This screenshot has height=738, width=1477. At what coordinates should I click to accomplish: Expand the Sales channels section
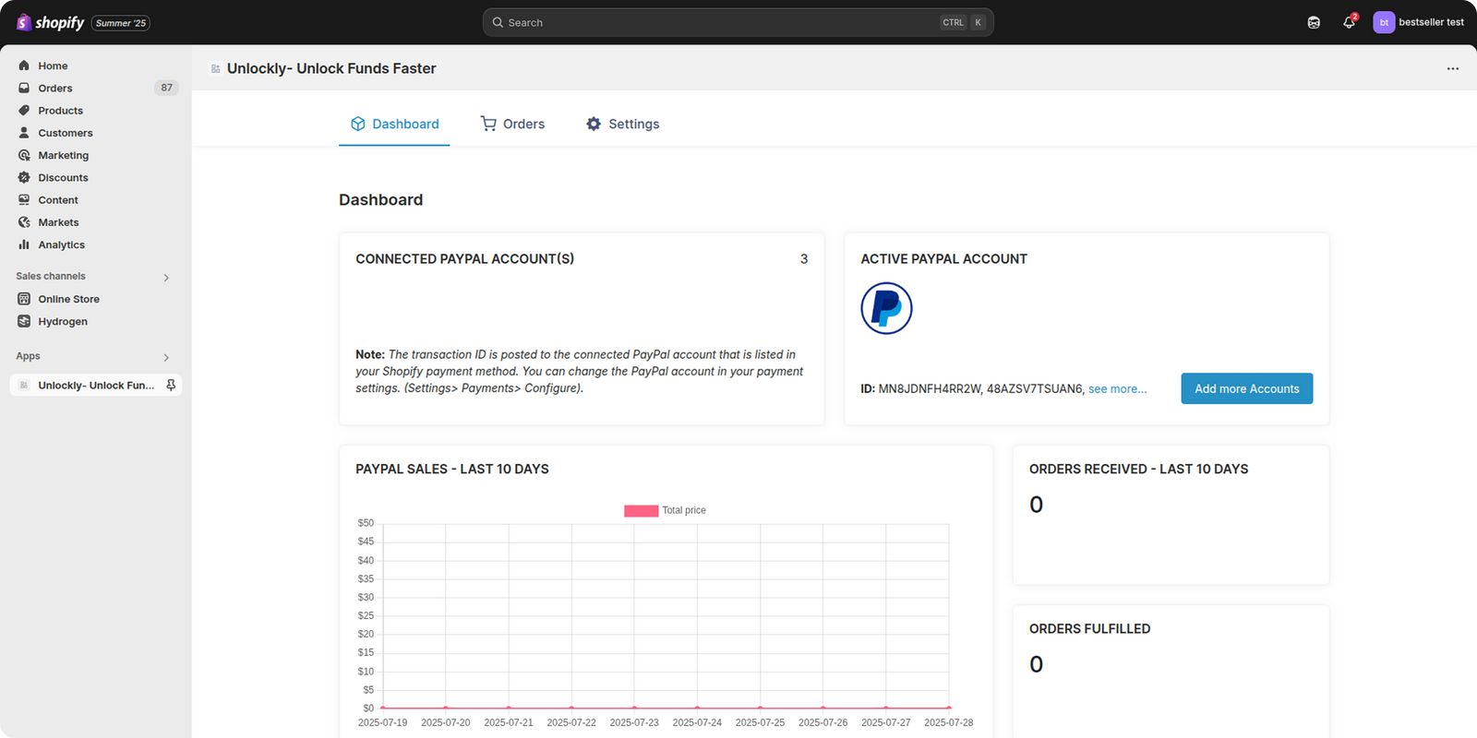[166, 277]
